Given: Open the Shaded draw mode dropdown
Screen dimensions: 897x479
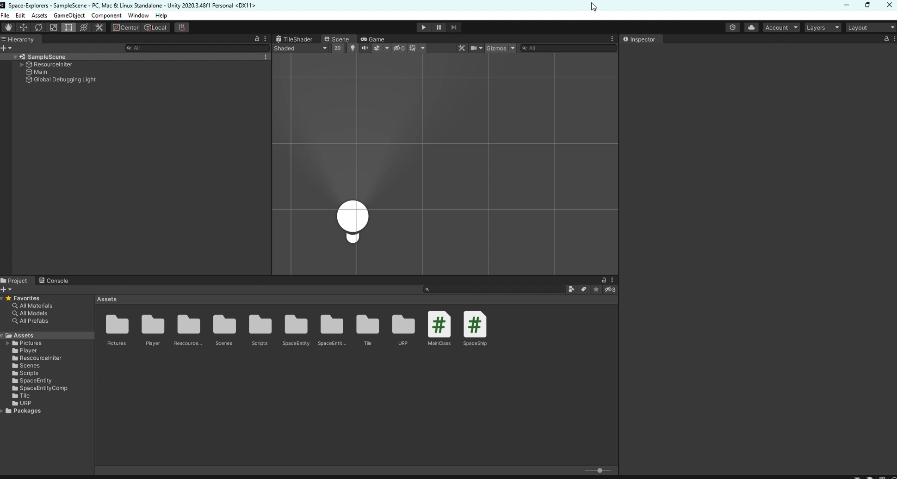Looking at the screenshot, I should pyautogui.click(x=300, y=48).
